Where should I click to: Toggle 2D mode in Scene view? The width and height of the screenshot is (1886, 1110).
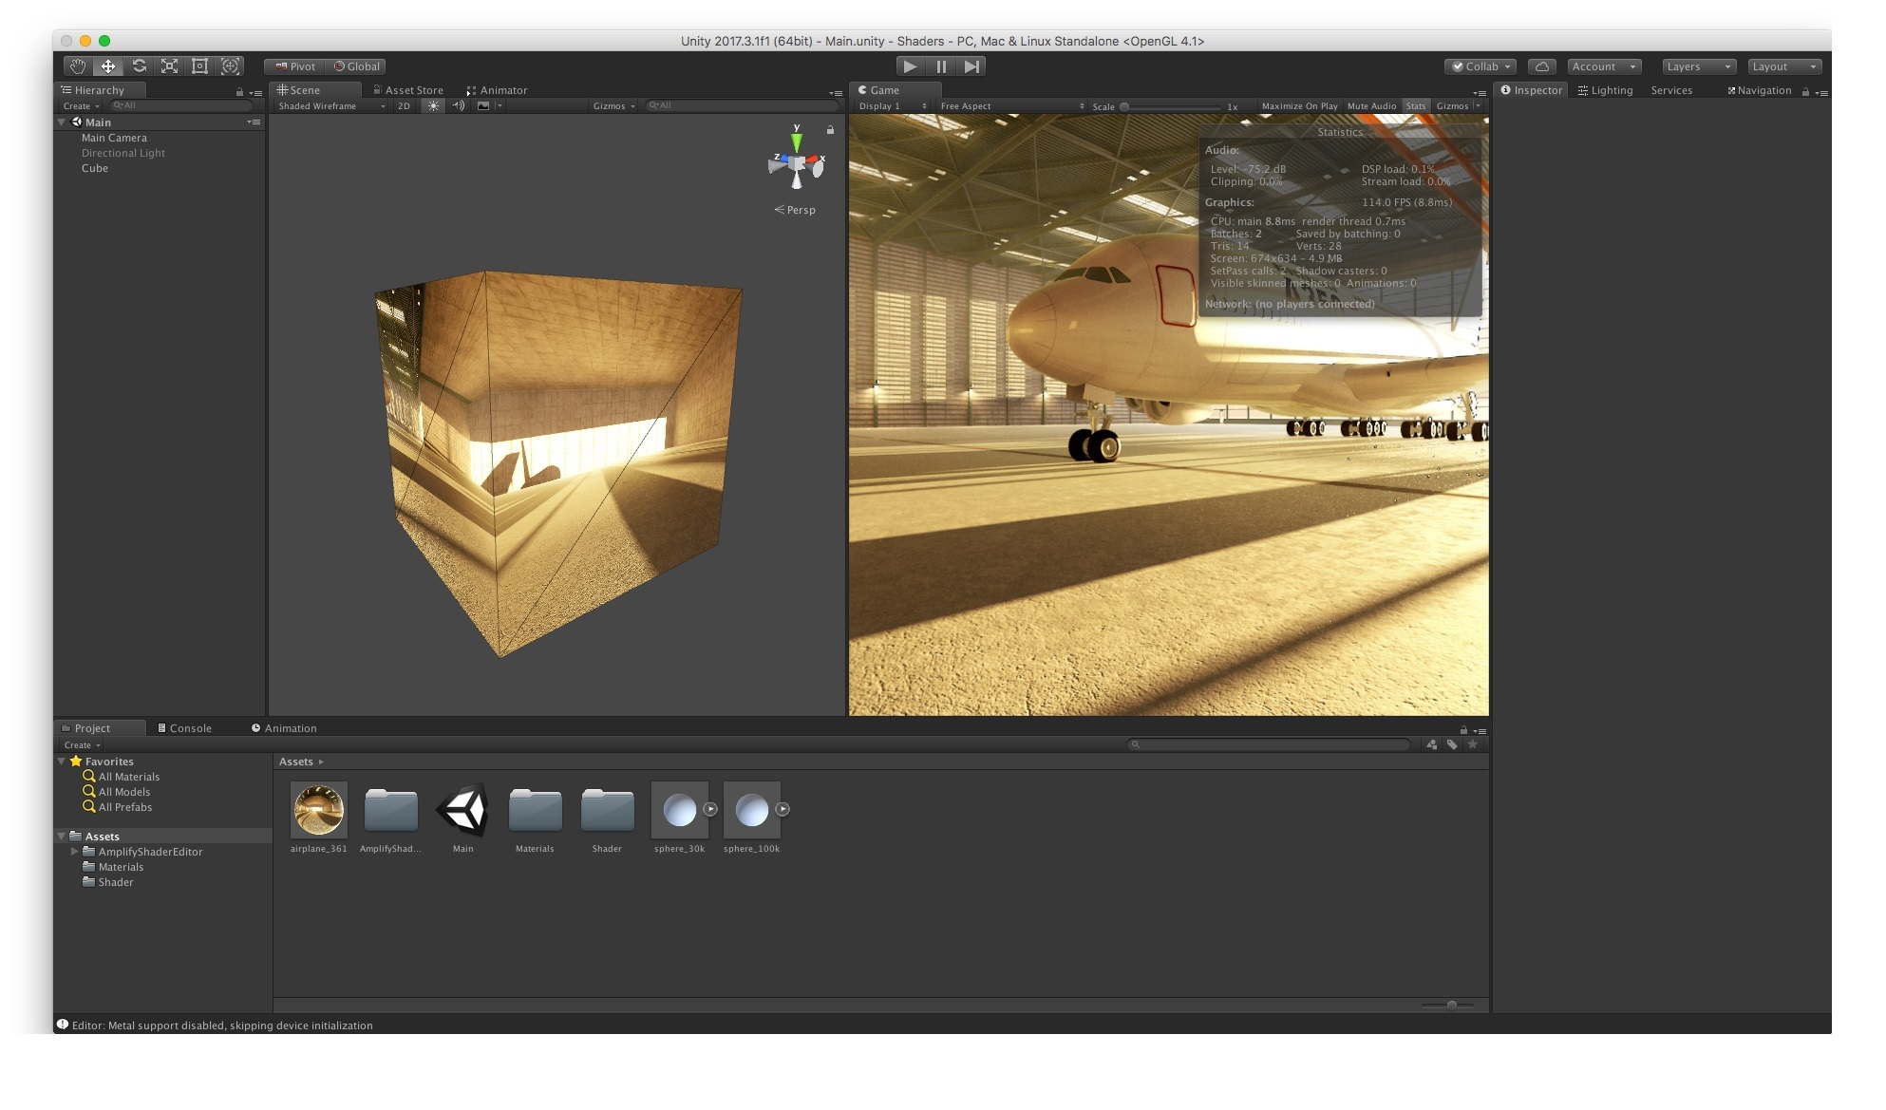click(x=403, y=105)
